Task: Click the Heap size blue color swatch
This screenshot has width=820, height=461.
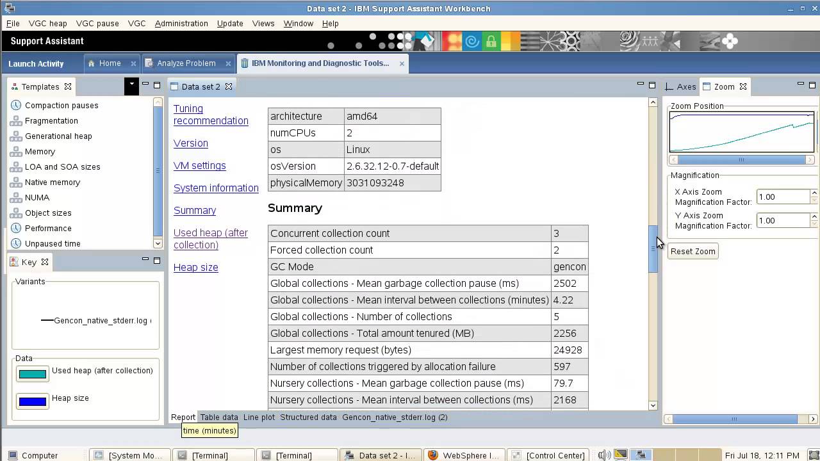Action: [x=33, y=401]
